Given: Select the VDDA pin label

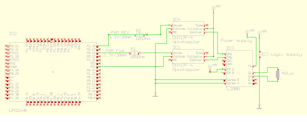Looking at the screenshot, I should (13, 67).
